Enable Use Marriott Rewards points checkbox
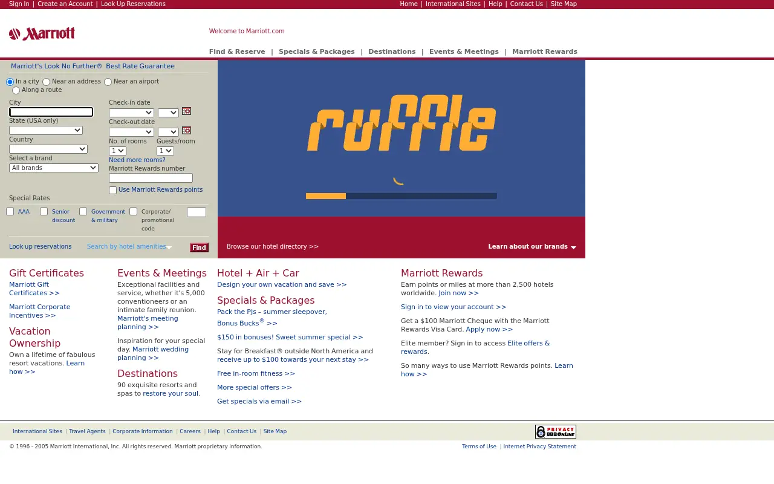The width and height of the screenshot is (774, 484). click(112, 190)
